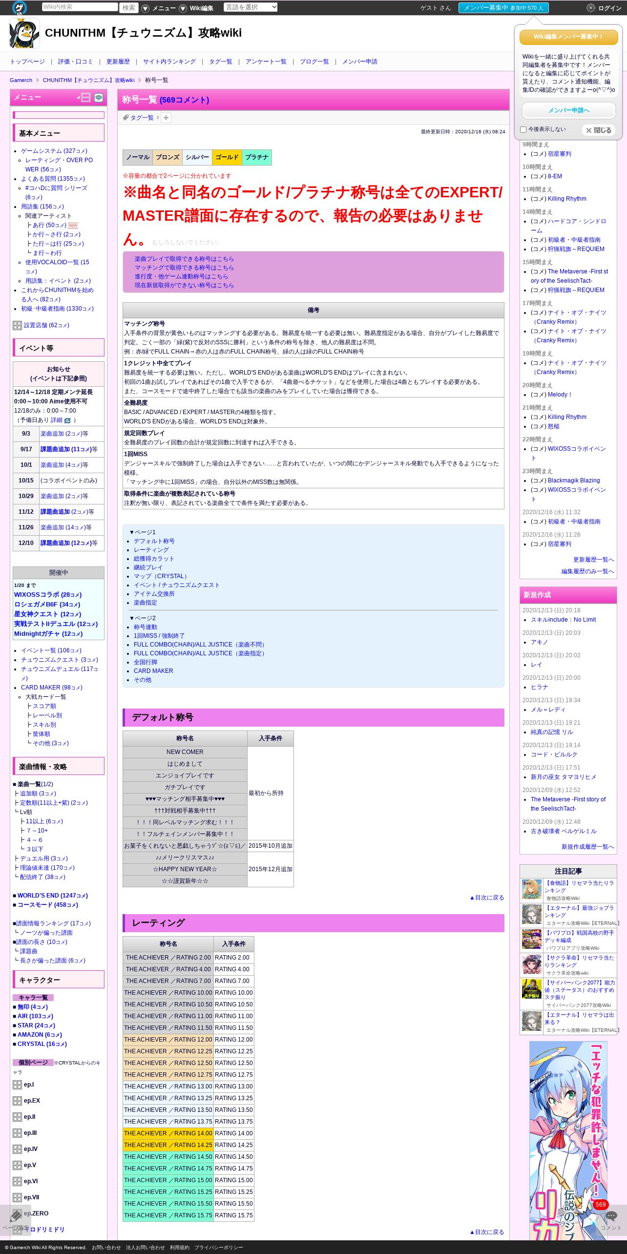Expand the ep.II character list

pos(17,1117)
